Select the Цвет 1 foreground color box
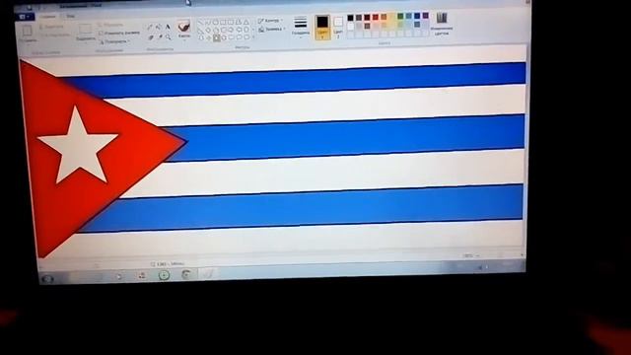Viewport: 631px width, 355px height. (322, 27)
